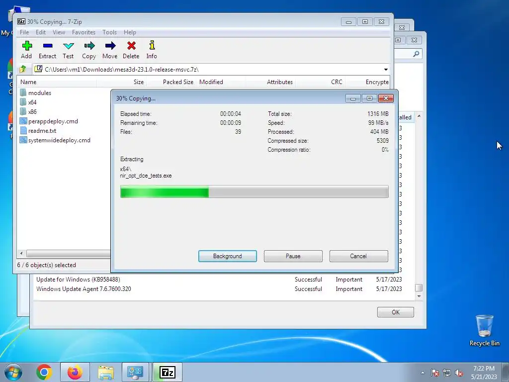509x382 pixels.
Task: Sort by the Attributes column header
Action: (271, 82)
